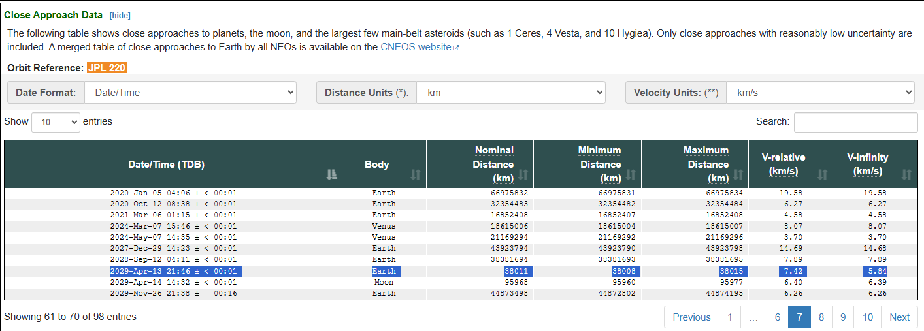Sort by V-infinity sort icon
Screen dimensions: 924x331
(x=906, y=174)
